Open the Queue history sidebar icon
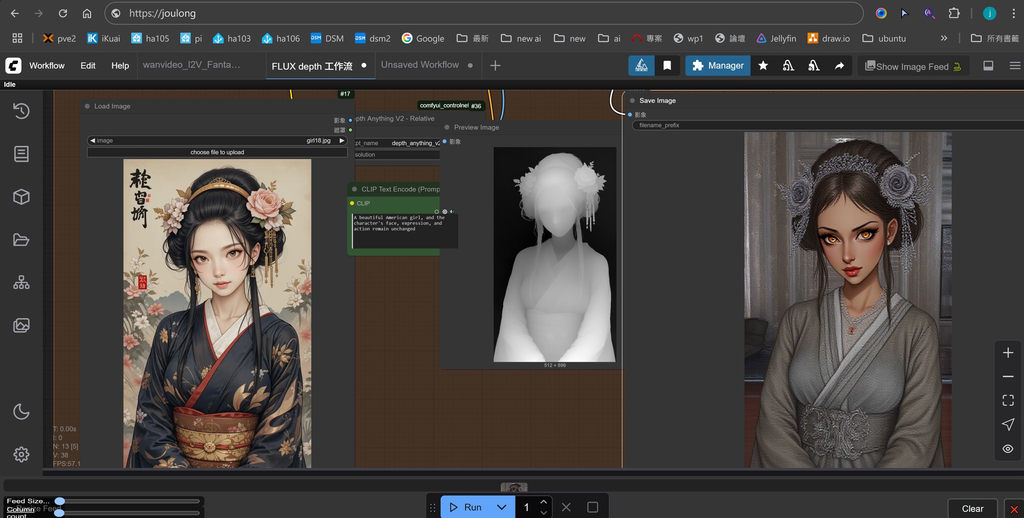This screenshot has width=1024, height=518. point(21,110)
